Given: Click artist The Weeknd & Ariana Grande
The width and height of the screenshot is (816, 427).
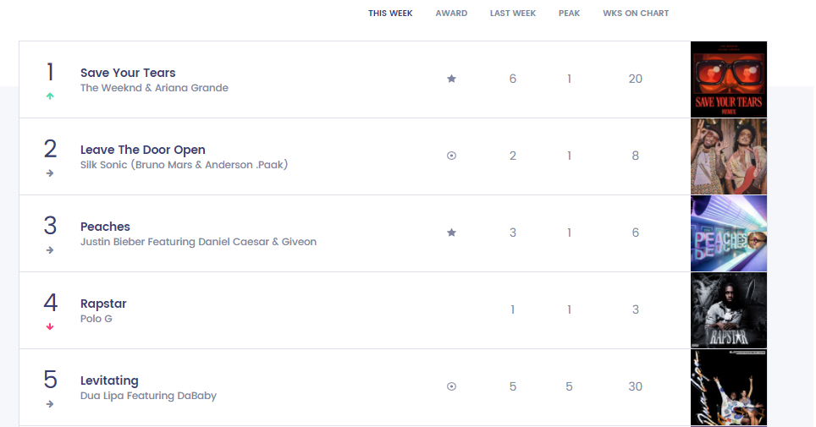Looking at the screenshot, I should pos(154,88).
